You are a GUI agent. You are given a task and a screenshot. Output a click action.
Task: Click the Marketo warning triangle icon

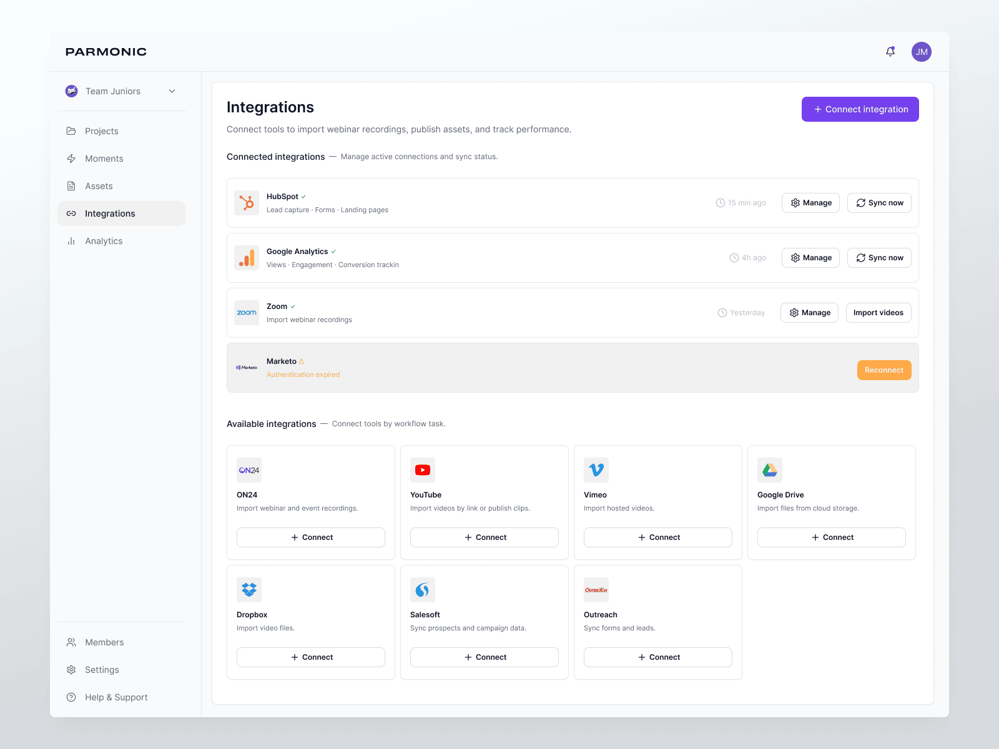click(x=302, y=361)
